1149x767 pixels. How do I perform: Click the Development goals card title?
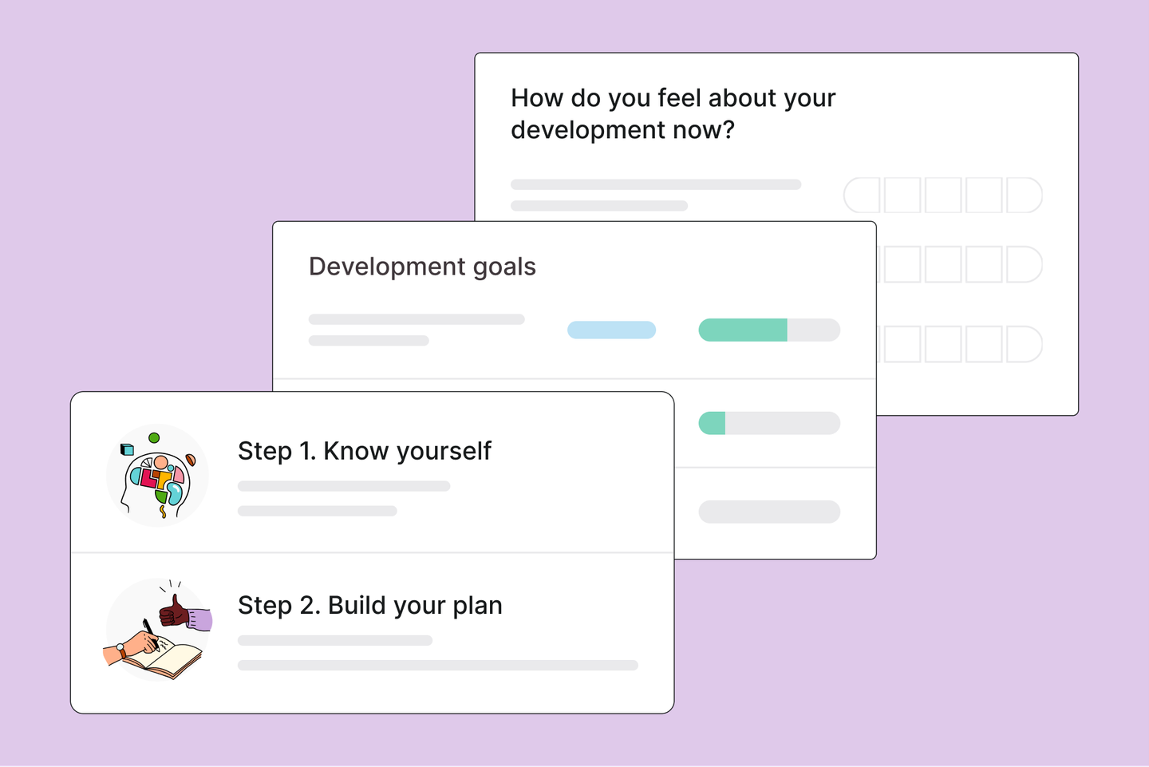(x=422, y=267)
